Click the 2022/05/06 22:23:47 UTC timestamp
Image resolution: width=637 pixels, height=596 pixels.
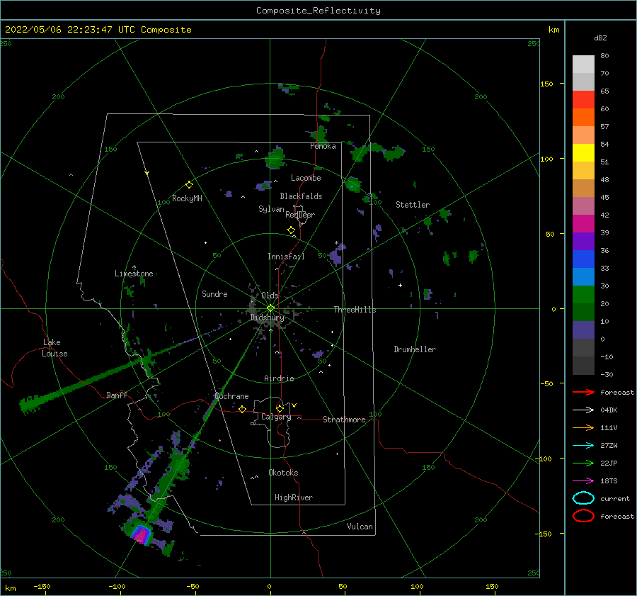click(98, 30)
